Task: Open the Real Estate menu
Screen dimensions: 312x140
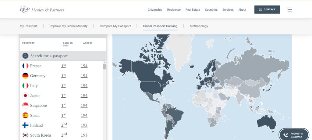Action: point(193,9)
